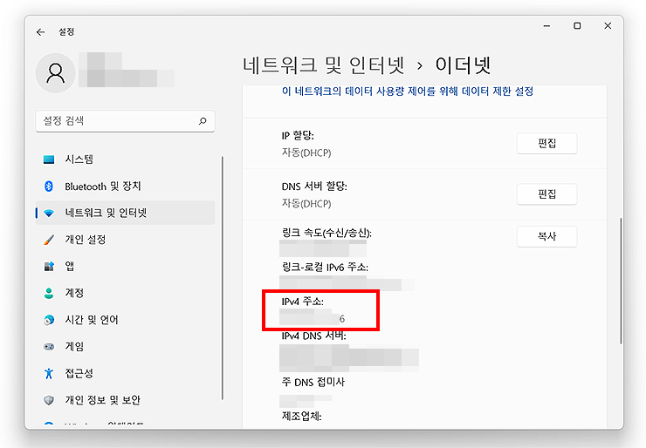Click the 게임 controller icon
Image resolution: width=646 pixels, height=448 pixels.
pos(49,347)
